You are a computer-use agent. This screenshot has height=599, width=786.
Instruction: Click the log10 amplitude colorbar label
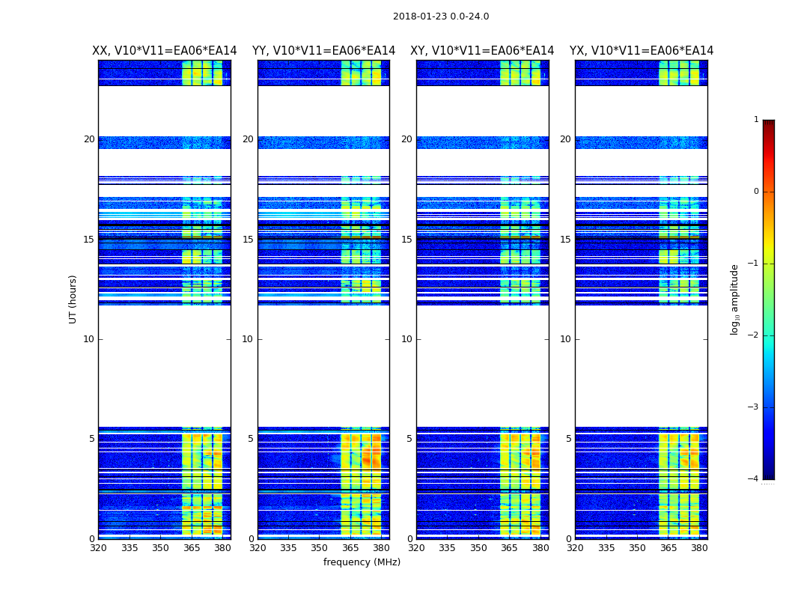tap(735, 299)
